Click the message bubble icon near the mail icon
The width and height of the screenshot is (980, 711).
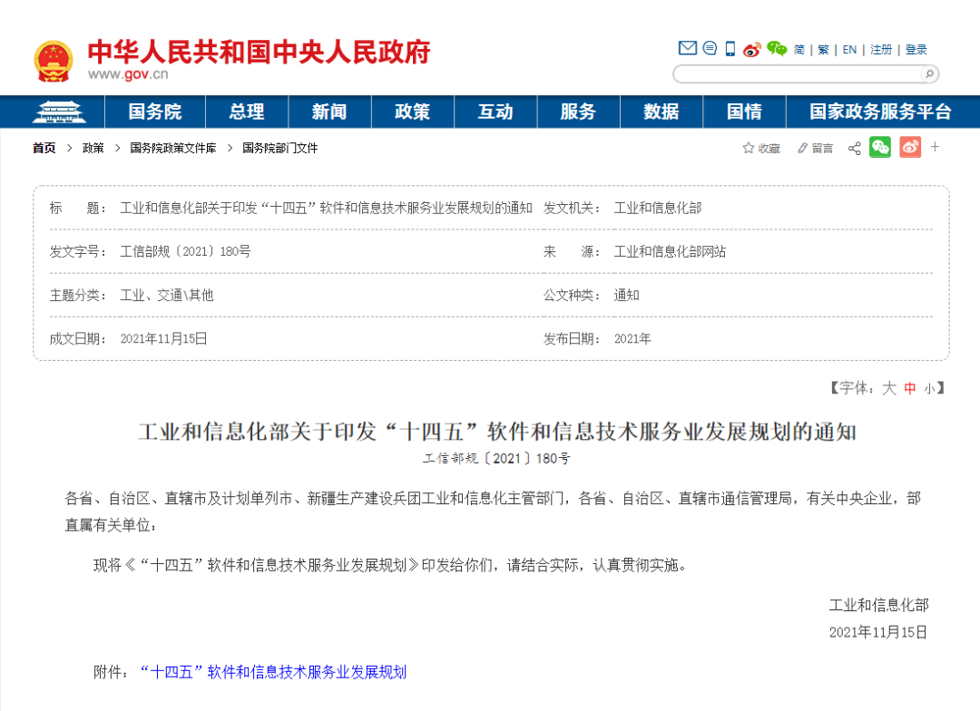click(x=709, y=49)
